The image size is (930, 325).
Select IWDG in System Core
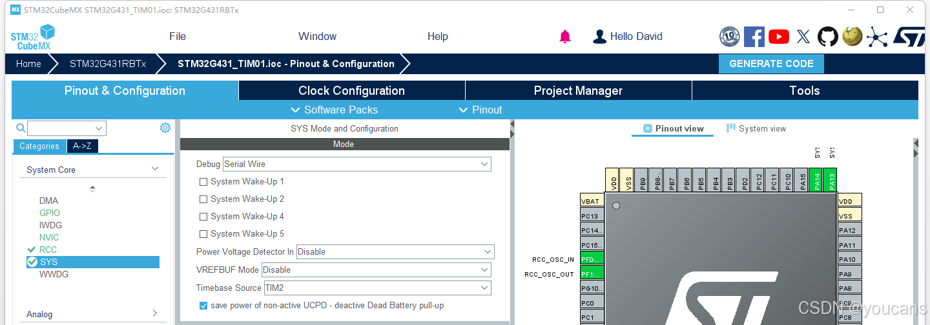point(50,225)
